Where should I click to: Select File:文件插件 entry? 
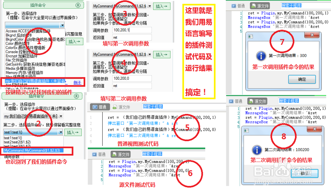16,60
